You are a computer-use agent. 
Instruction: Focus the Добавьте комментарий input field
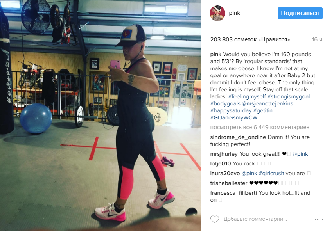(255, 219)
